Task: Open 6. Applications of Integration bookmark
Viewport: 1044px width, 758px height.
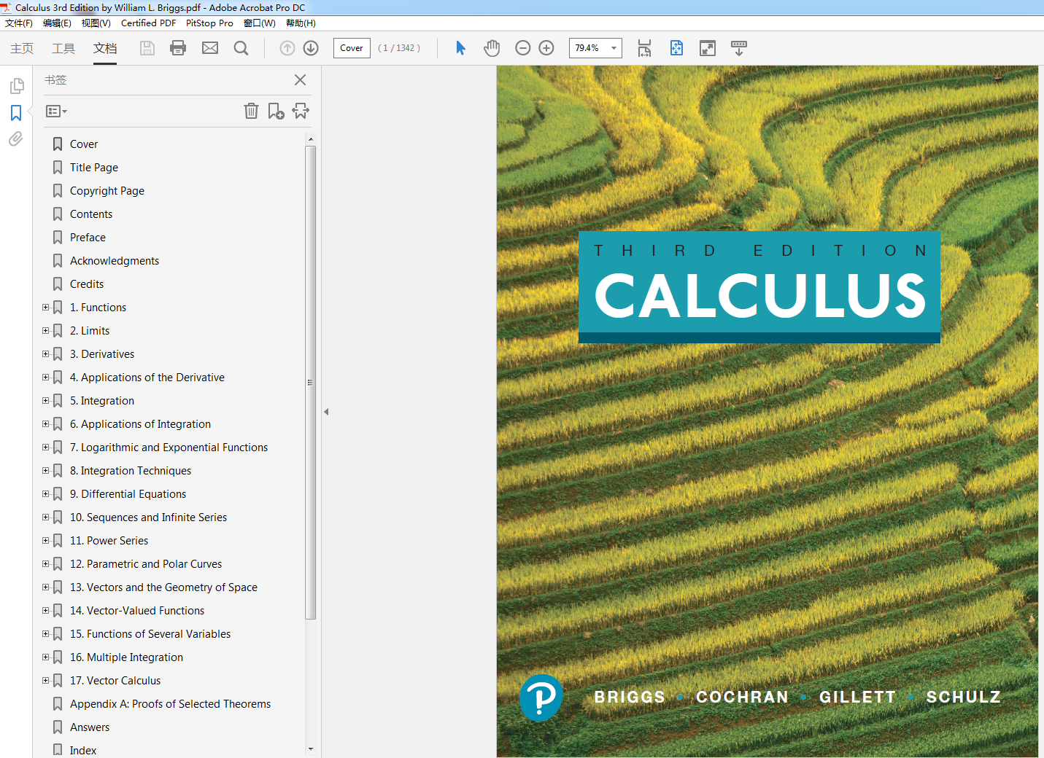Action: [140, 424]
